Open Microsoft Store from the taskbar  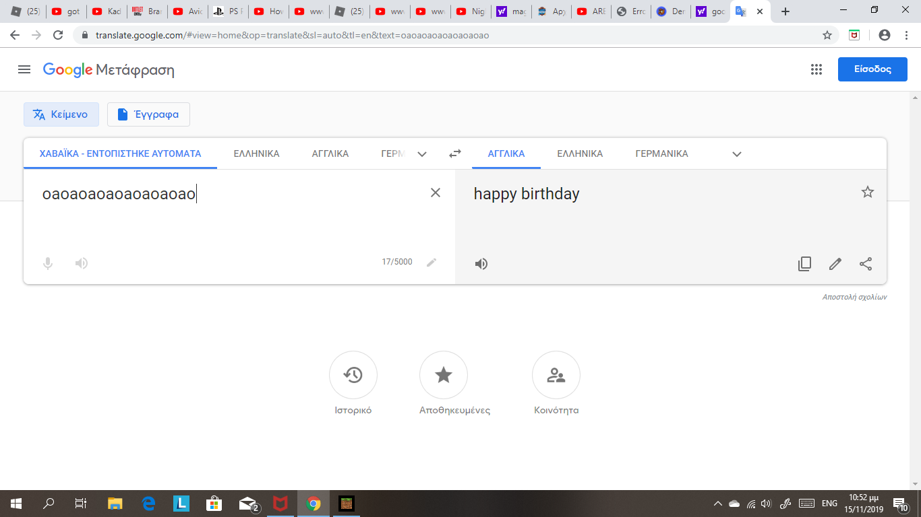click(x=214, y=503)
